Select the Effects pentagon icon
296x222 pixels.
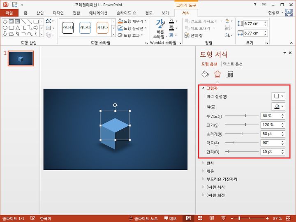pyautogui.click(x=217, y=74)
